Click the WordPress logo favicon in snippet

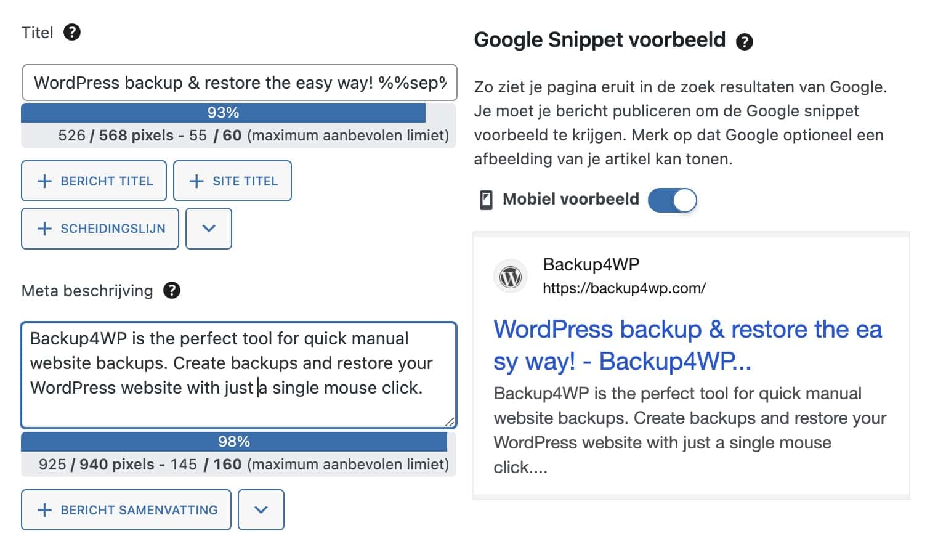pyautogui.click(x=511, y=277)
